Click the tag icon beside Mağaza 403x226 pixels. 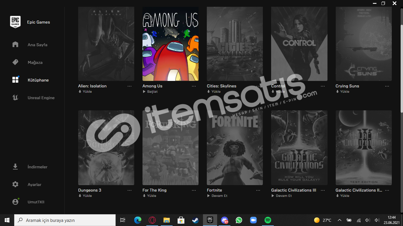[x=15, y=62]
